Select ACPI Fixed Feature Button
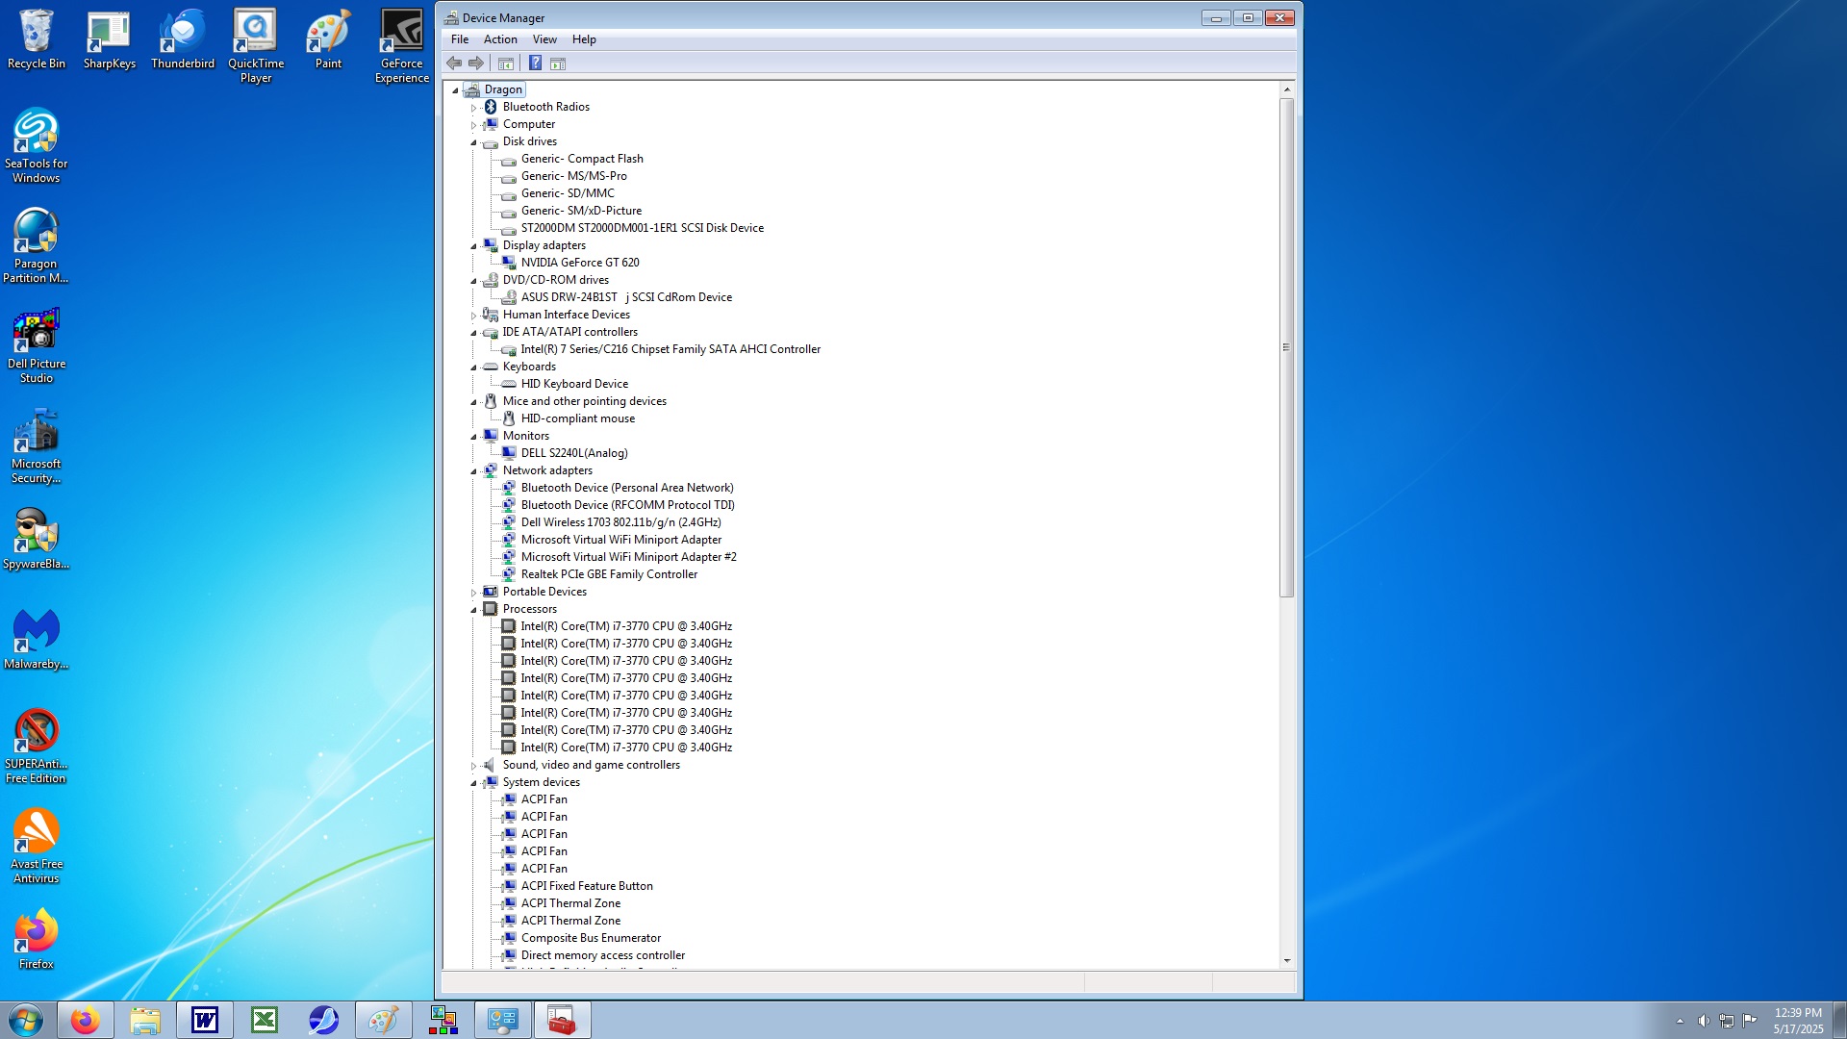The width and height of the screenshot is (1847, 1039). pos(587,886)
